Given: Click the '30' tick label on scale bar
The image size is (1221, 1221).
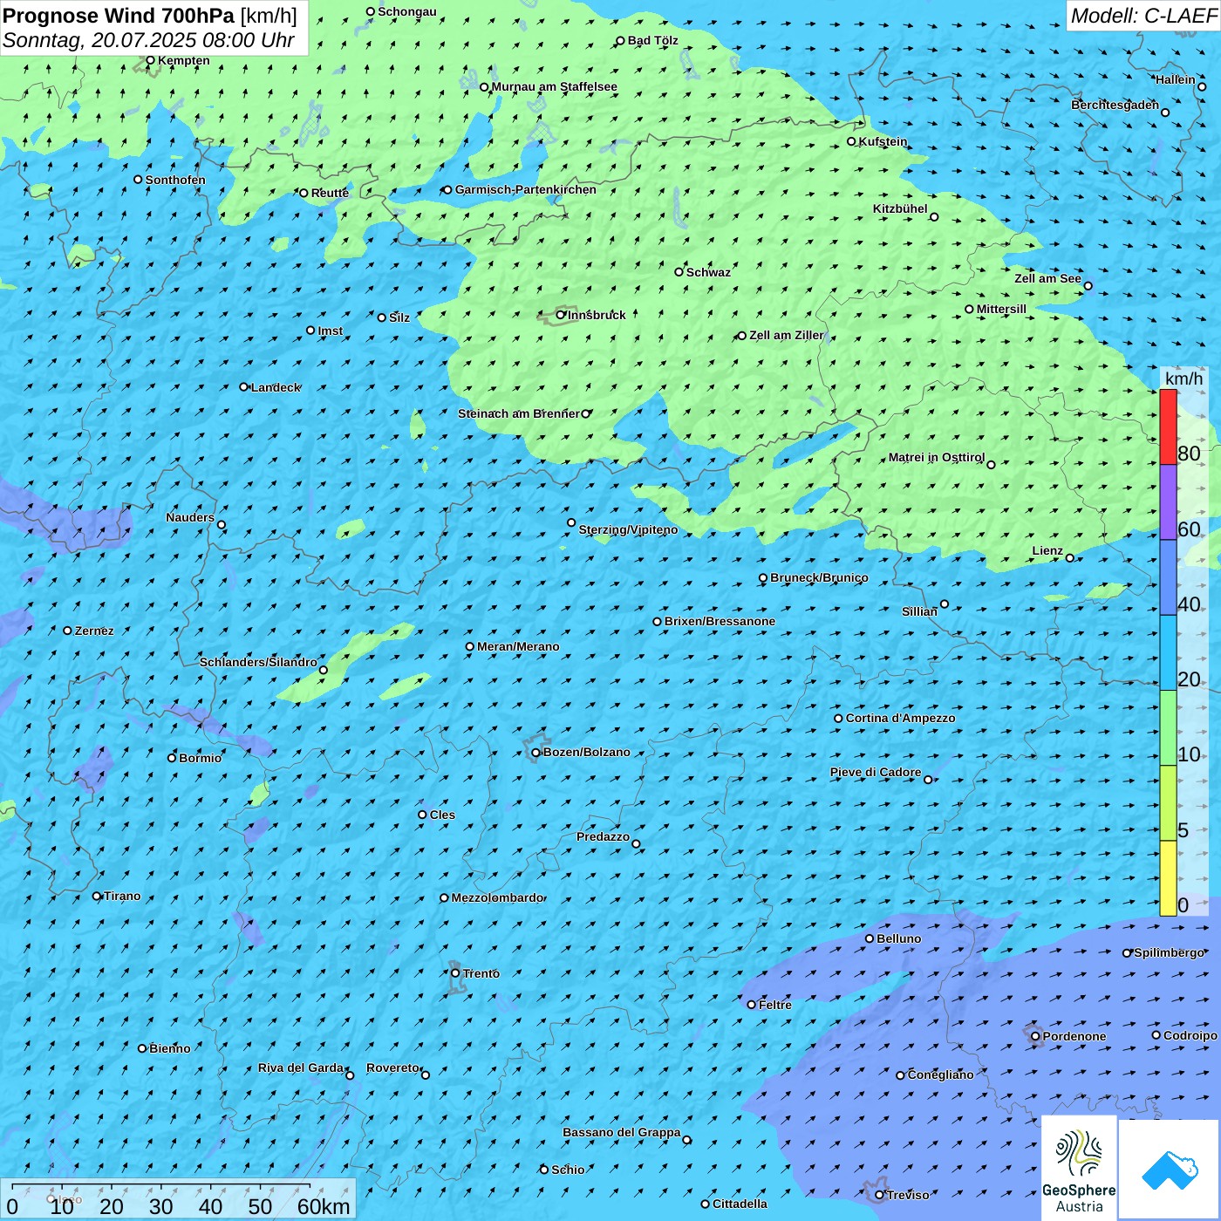Looking at the screenshot, I should tap(161, 1206).
